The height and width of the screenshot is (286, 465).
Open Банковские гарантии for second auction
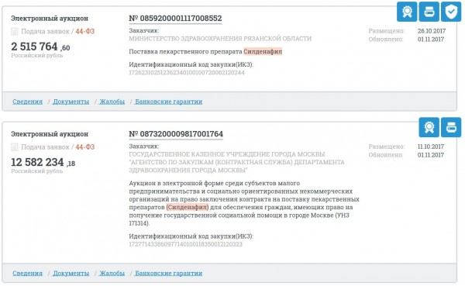coord(168,274)
